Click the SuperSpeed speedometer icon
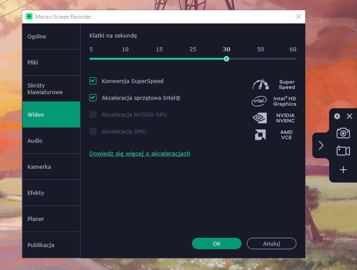357x270 pixels. (x=260, y=84)
